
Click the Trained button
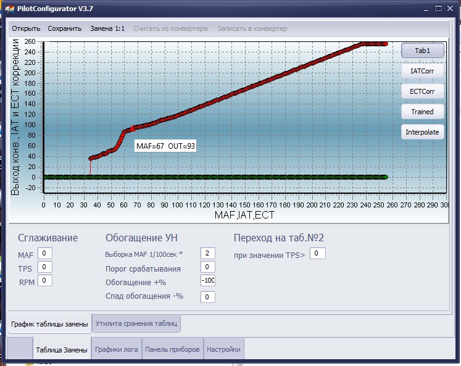coord(423,112)
